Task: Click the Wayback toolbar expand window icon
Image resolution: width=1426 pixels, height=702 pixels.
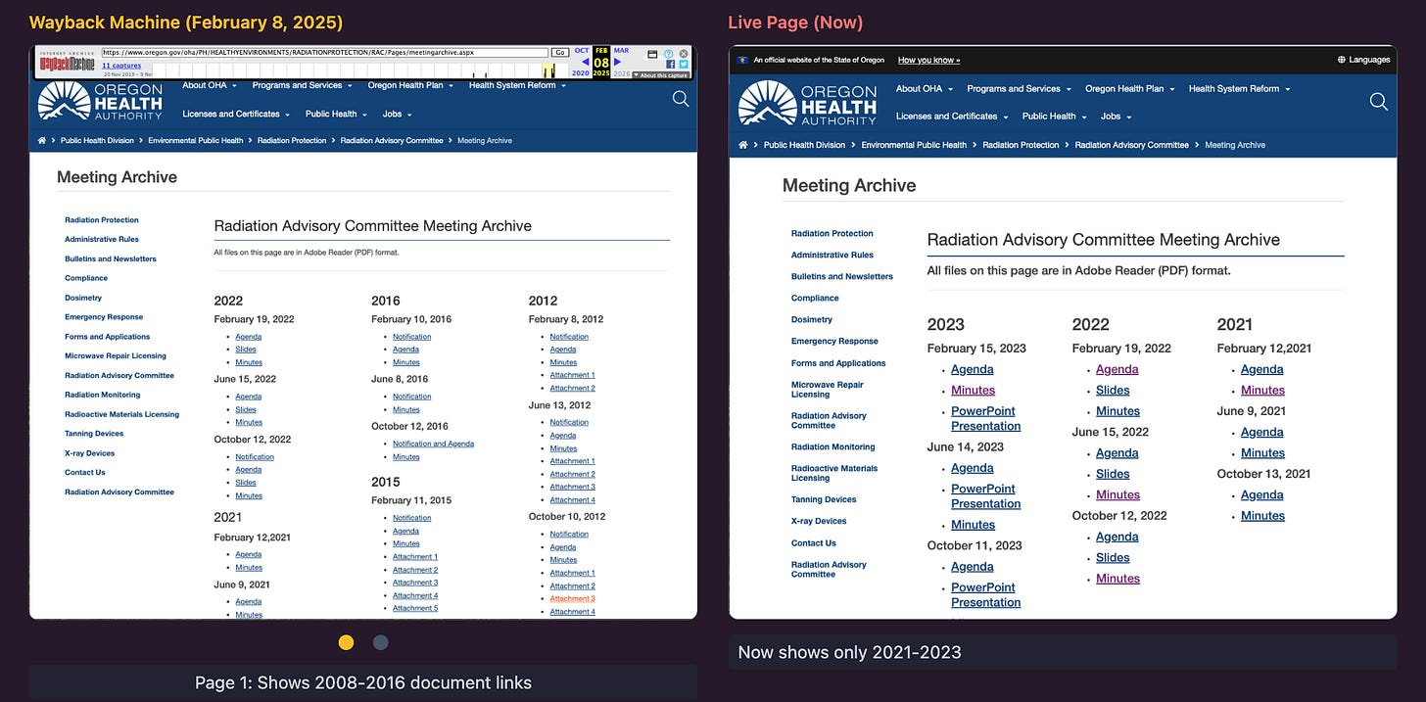Action: coord(653,54)
